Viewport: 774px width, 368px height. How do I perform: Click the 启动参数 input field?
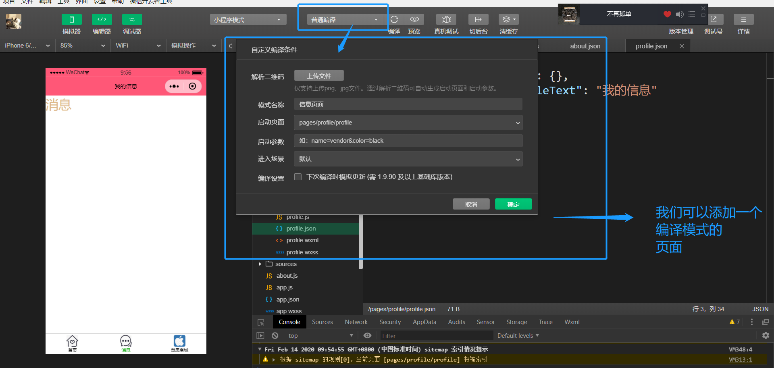408,141
